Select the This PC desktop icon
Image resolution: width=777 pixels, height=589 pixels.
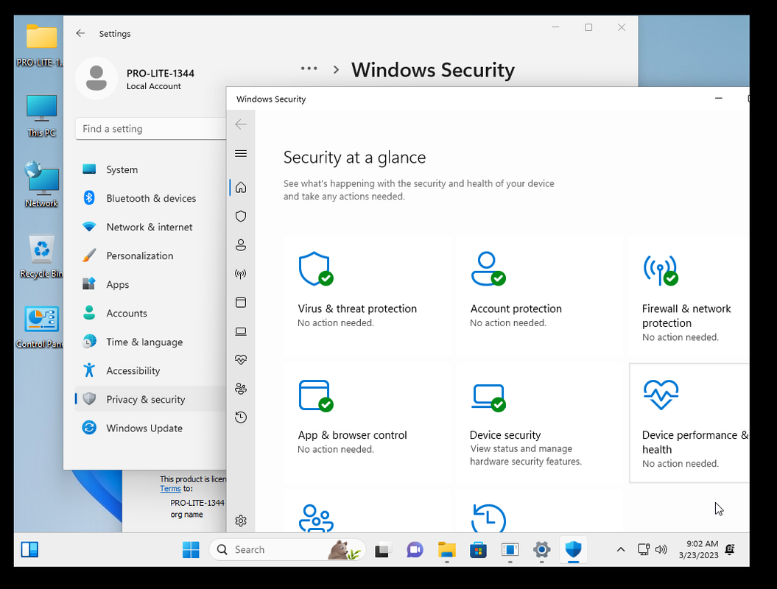(42, 116)
